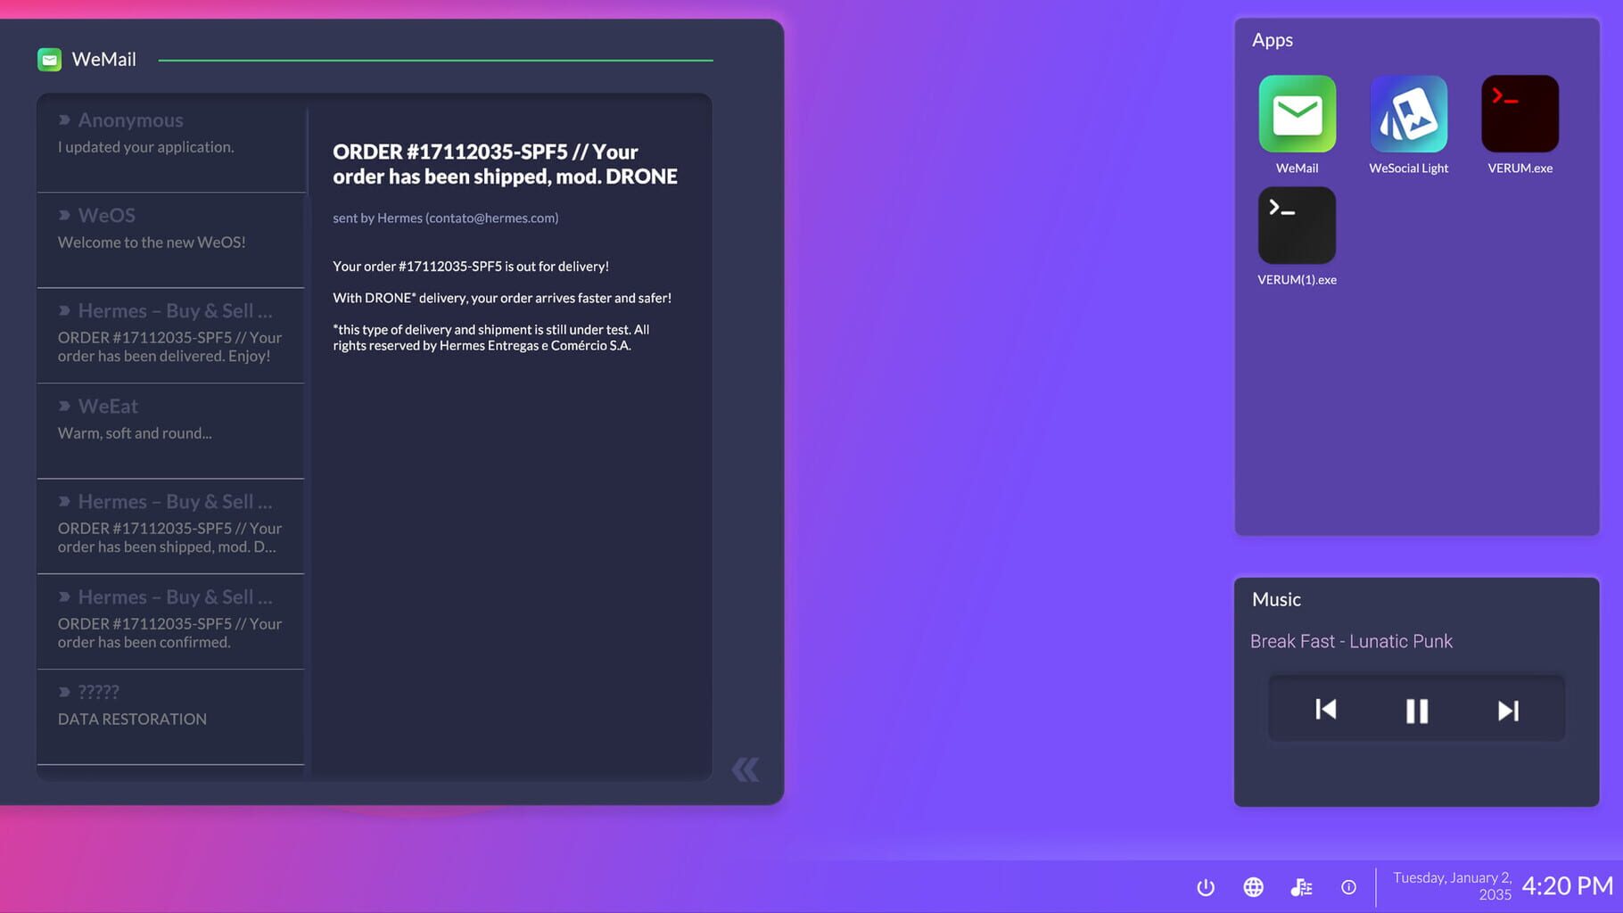Open the WeMail app icon

pos(1298,113)
